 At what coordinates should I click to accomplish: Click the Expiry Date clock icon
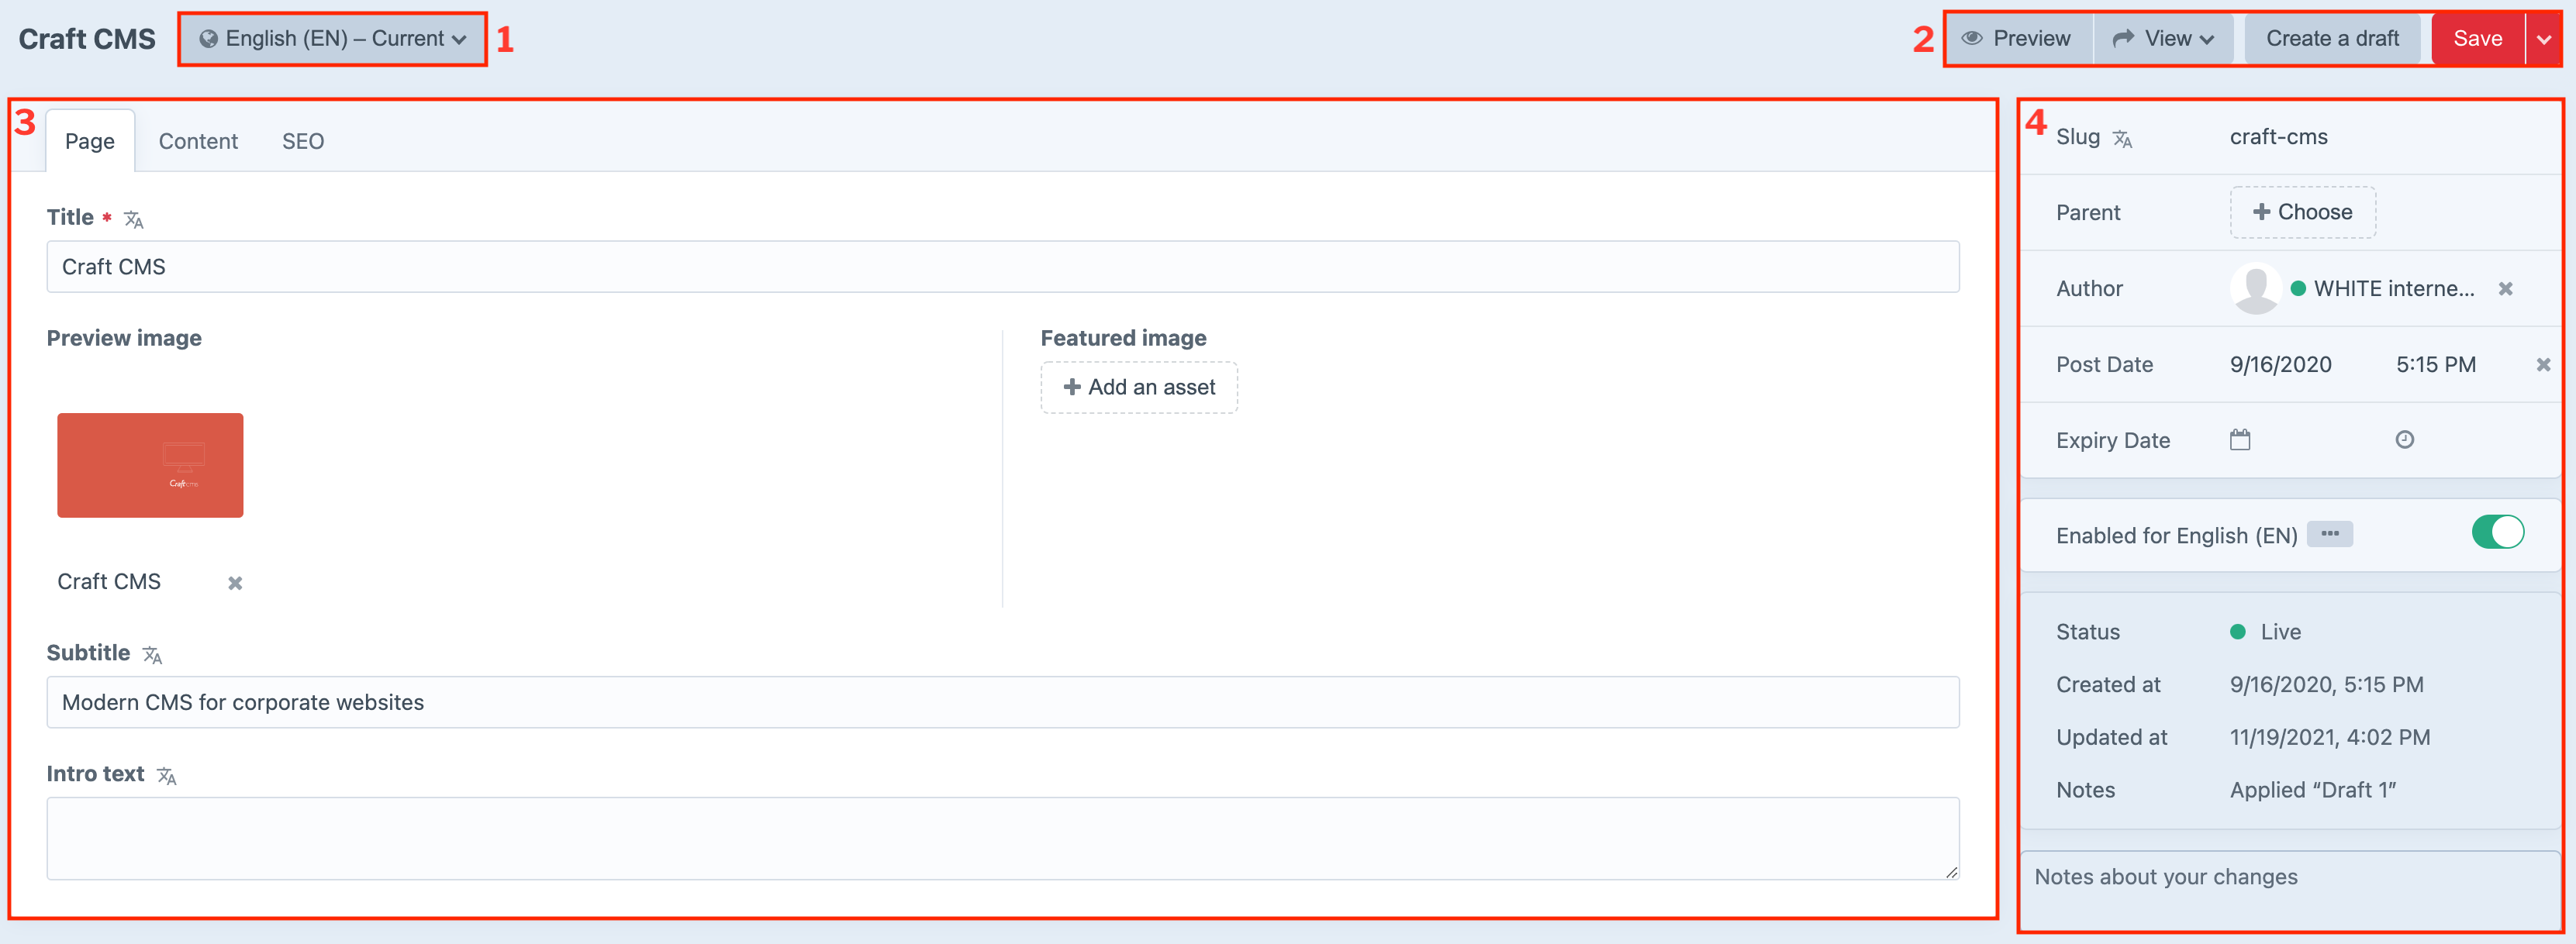tap(2405, 440)
